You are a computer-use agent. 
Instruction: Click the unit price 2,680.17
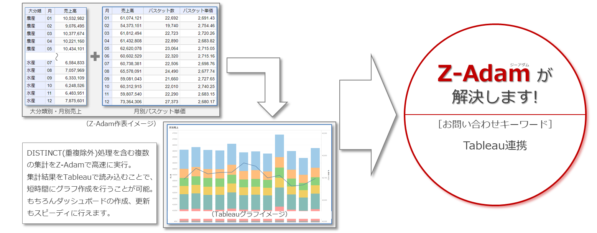coord(207,102)
